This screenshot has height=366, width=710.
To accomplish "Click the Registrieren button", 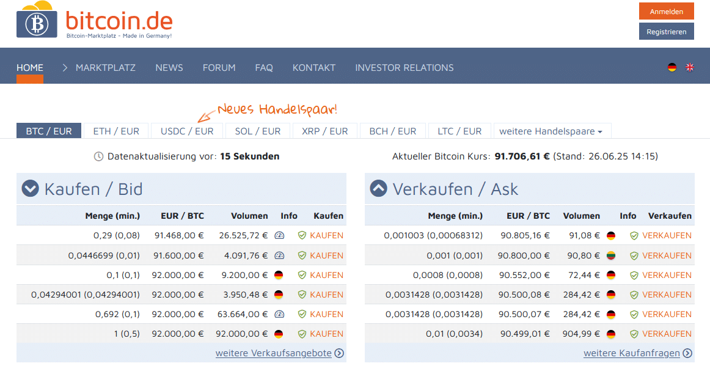I will click(666, 32).
